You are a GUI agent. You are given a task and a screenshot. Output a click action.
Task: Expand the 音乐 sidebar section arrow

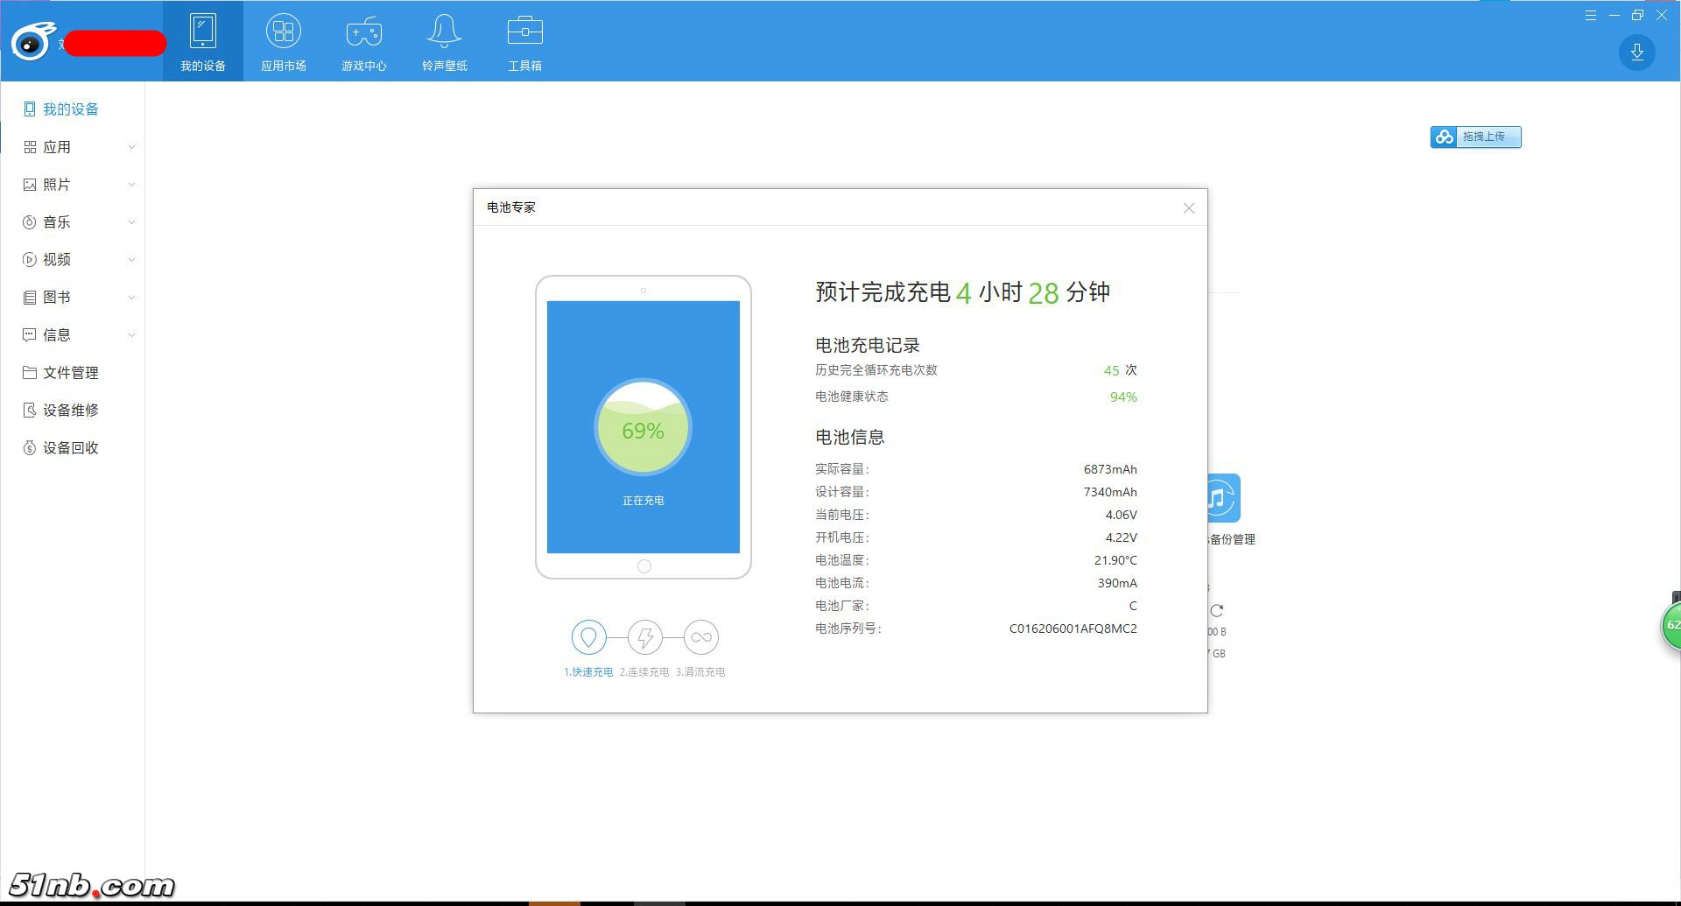(x=131, y=222)
